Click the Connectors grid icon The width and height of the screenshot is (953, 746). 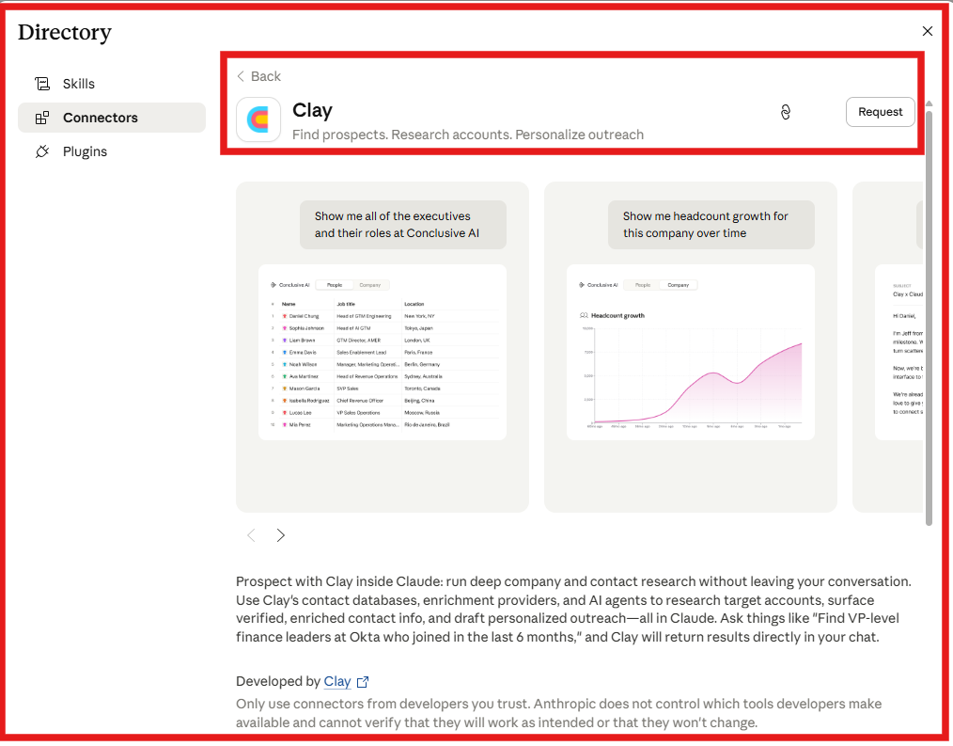point(42,118)
